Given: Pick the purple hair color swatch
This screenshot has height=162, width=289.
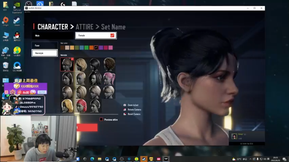Looking at the screenshot, I should 101,48.
